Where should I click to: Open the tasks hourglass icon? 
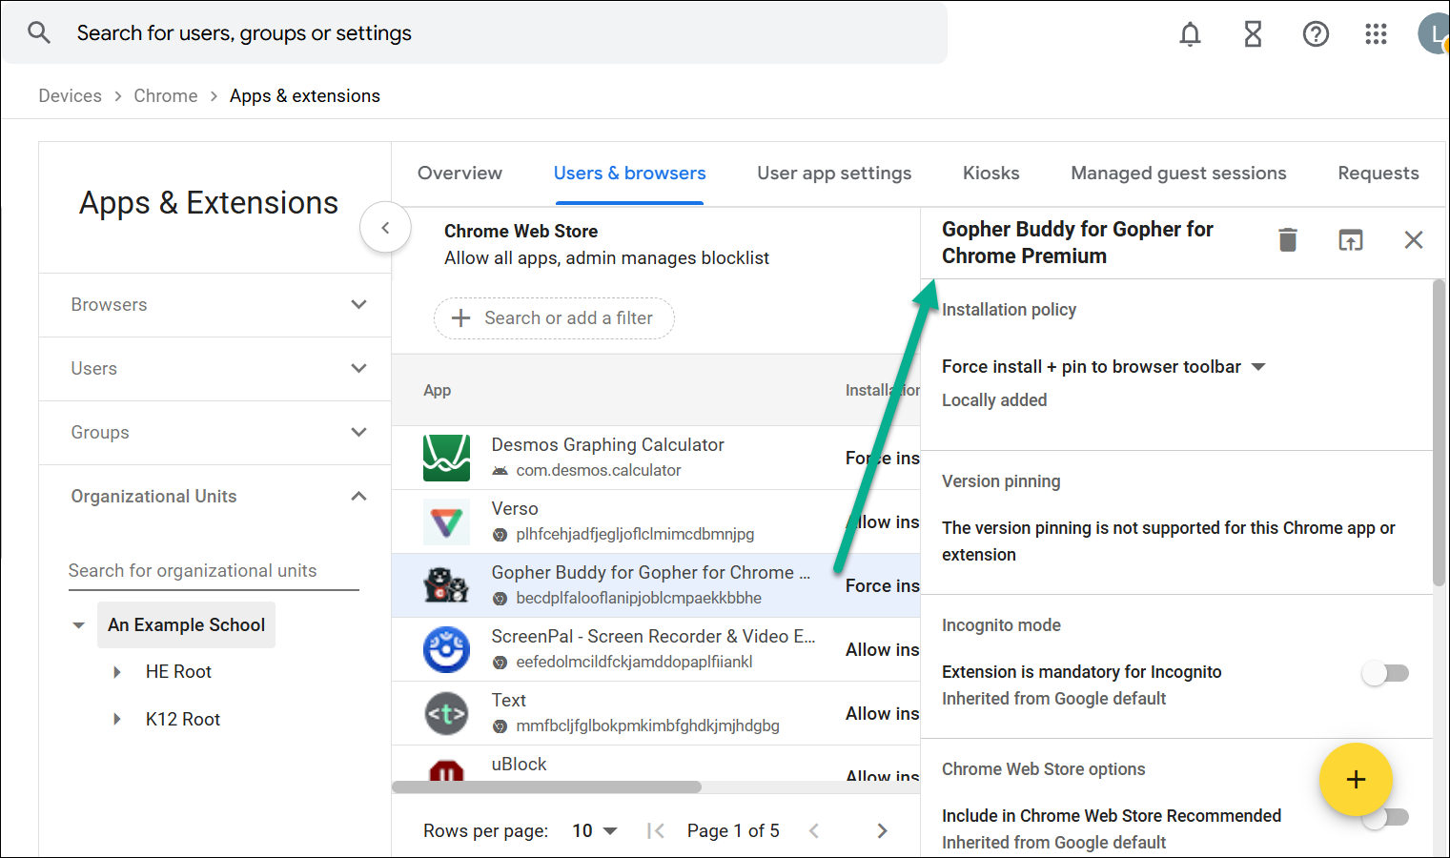click(x=1253, y=34)
